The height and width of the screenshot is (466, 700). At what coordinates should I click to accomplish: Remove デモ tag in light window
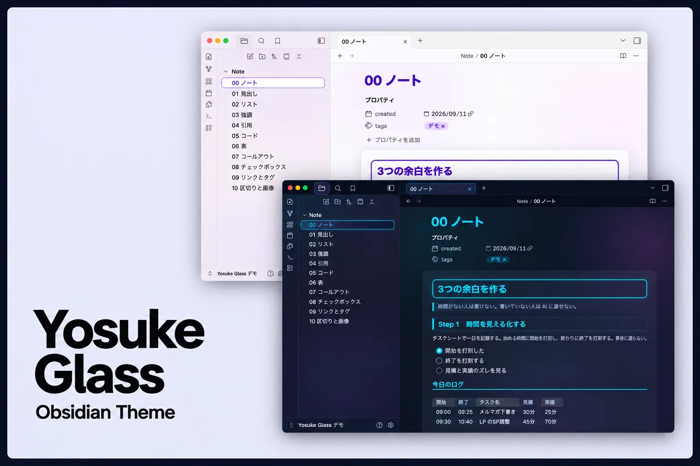pyautogui.click(x=443, y=127)
